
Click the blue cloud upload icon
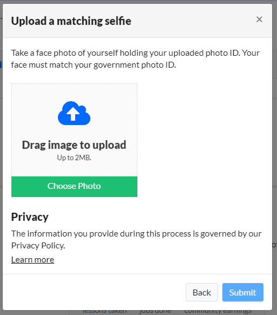click(x=74, y=113)
